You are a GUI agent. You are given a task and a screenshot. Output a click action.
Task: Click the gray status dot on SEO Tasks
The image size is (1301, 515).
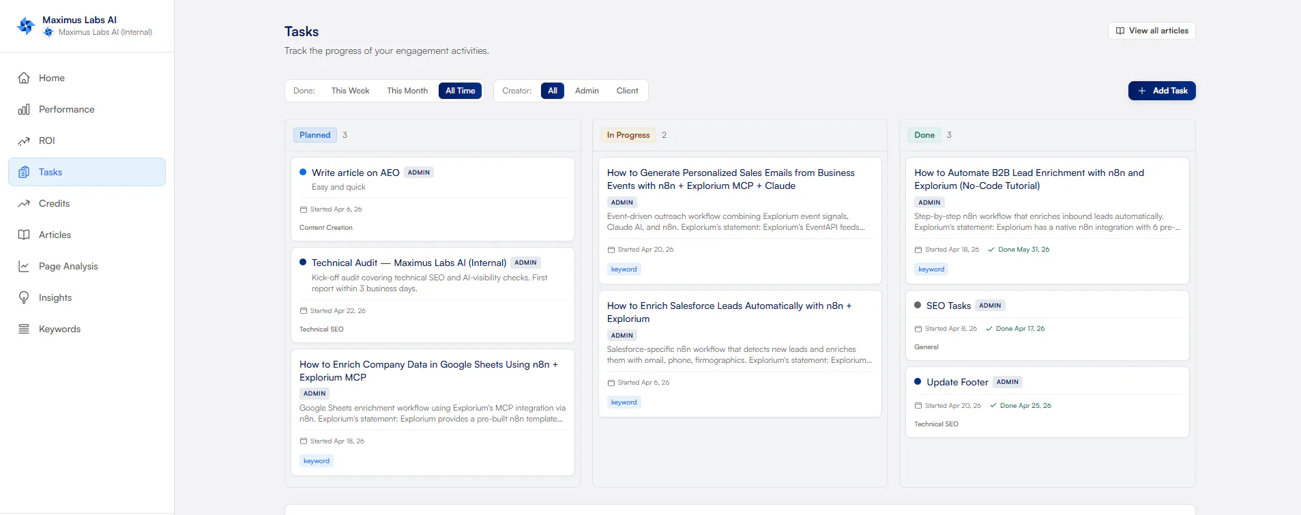[x=918, y=306]
